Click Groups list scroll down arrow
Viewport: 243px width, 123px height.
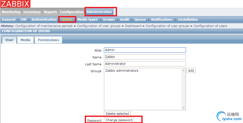tap(184, 108)
